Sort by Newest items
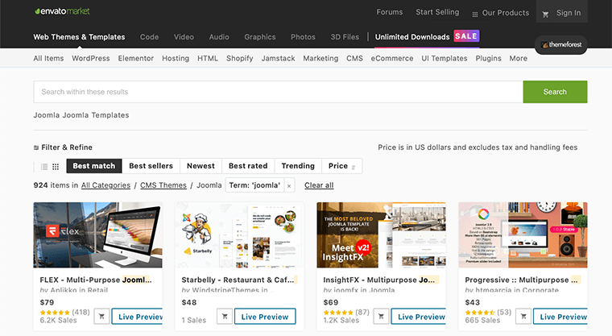The height and width of the screenshot is (336, 612). pos(201,166)
